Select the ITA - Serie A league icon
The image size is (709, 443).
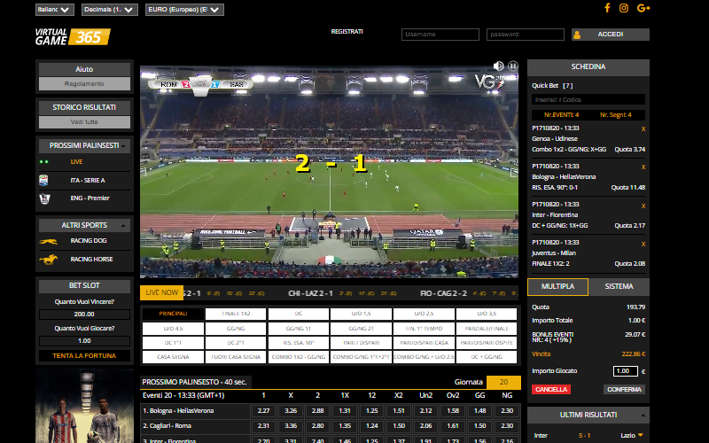click(x=43, y=181)
